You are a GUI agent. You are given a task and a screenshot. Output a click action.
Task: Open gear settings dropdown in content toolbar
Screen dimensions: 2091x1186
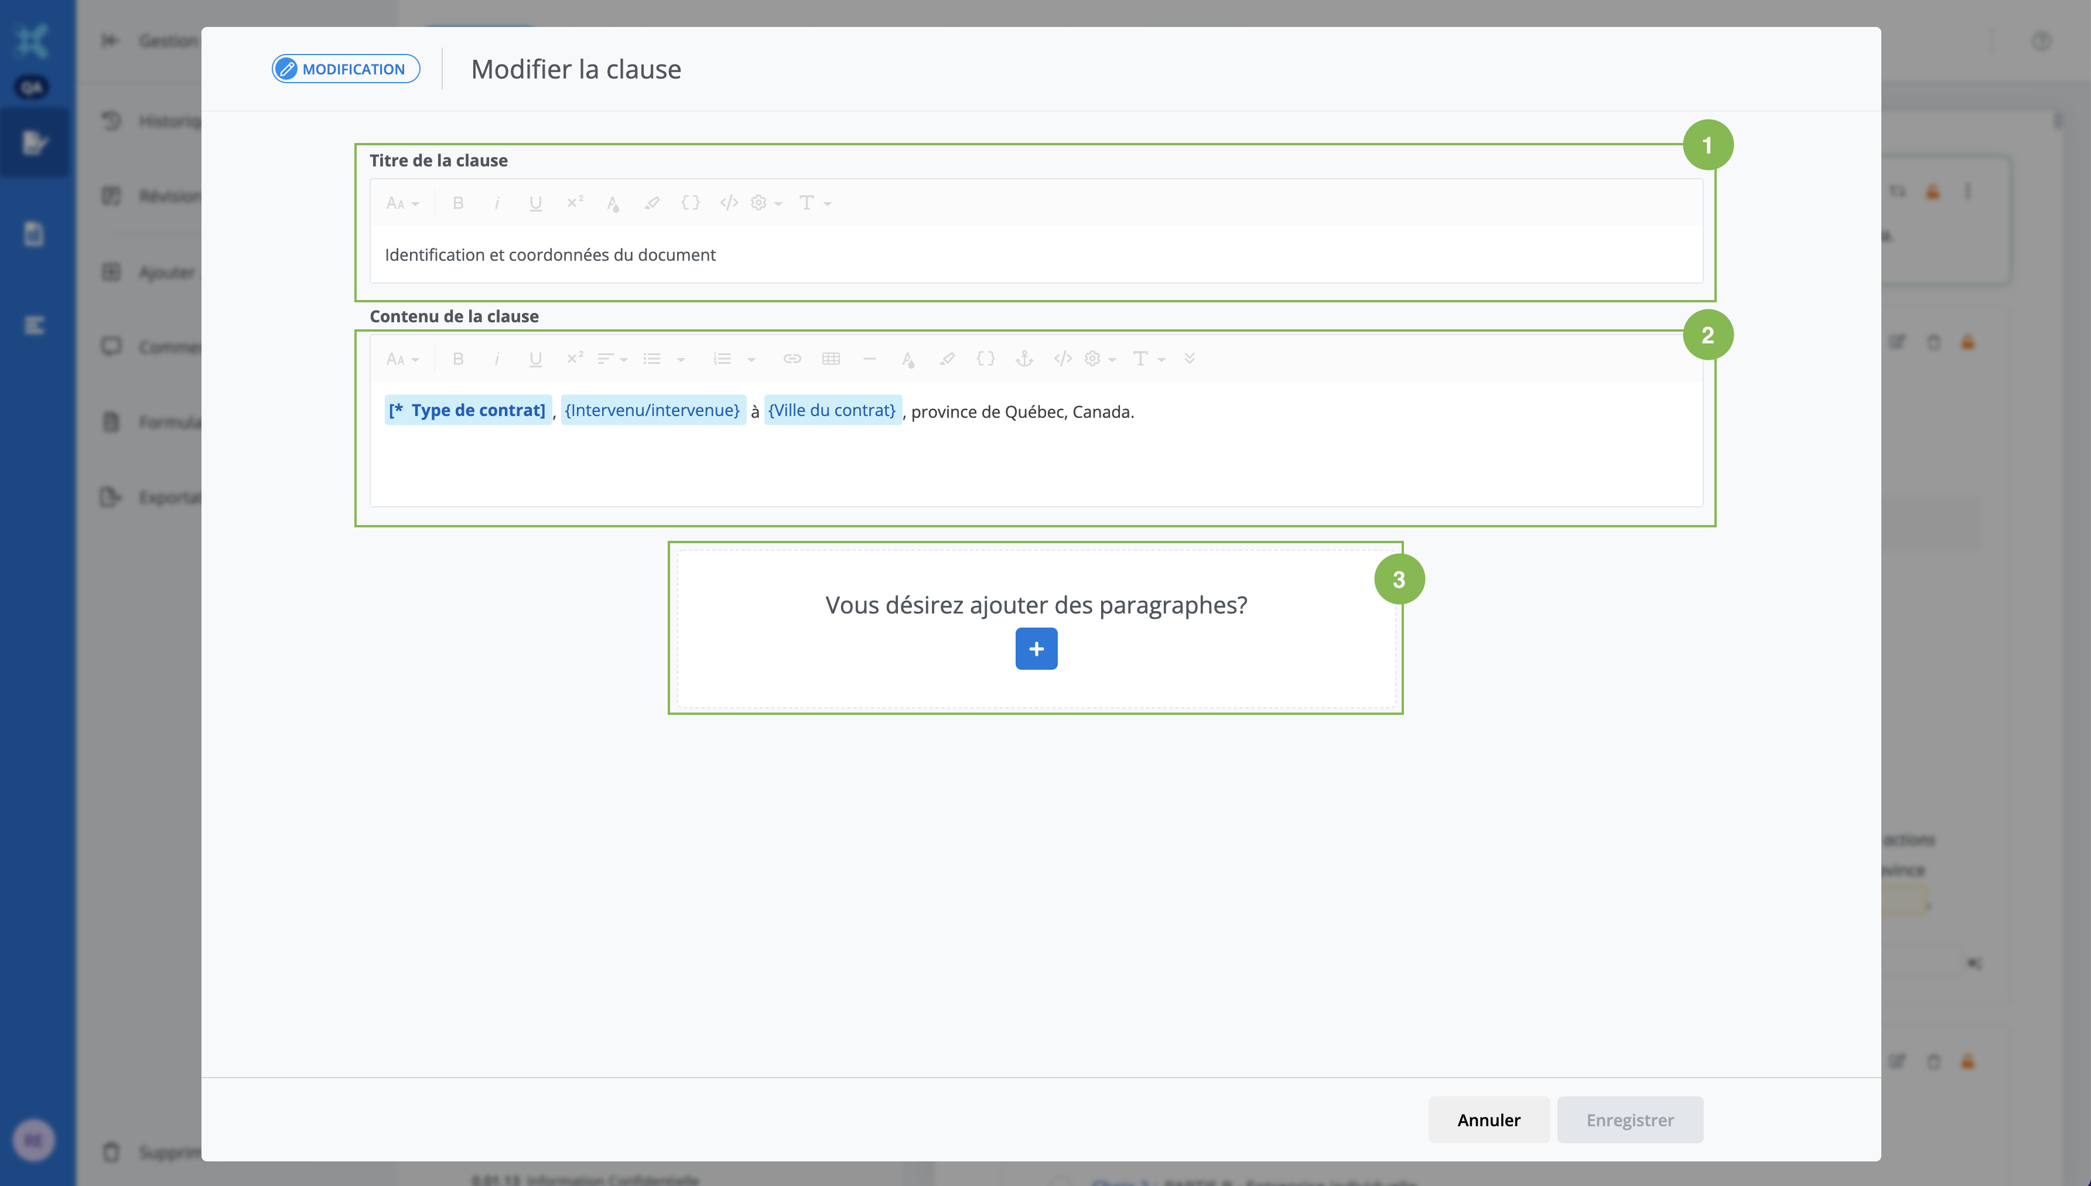tap(1099, 359)
